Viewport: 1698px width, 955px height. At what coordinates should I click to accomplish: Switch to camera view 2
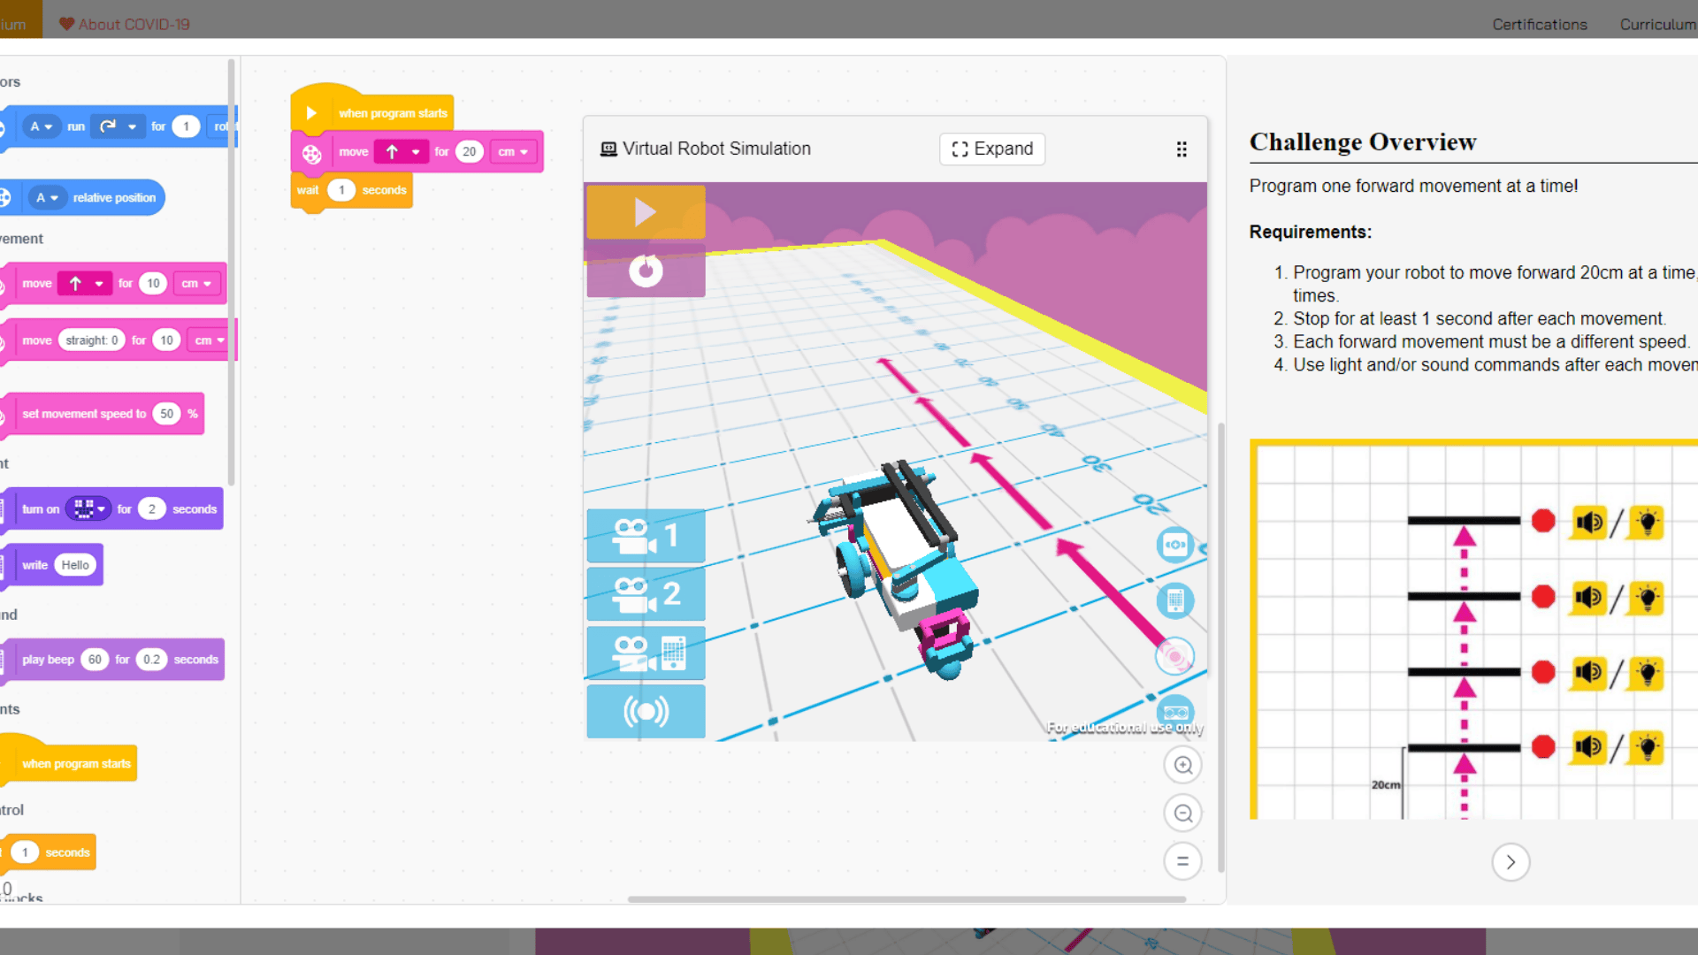point(646,593)
